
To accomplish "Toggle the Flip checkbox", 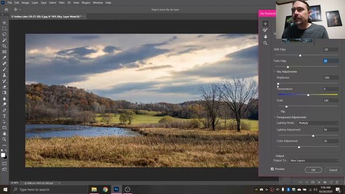I will click(x=278, y=112).
